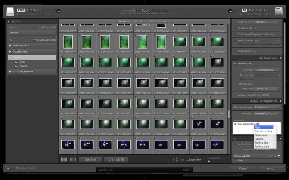This screenshot has width=289, height=180.
Task: Switch to loupe view
Action: [x=73, y=159]
